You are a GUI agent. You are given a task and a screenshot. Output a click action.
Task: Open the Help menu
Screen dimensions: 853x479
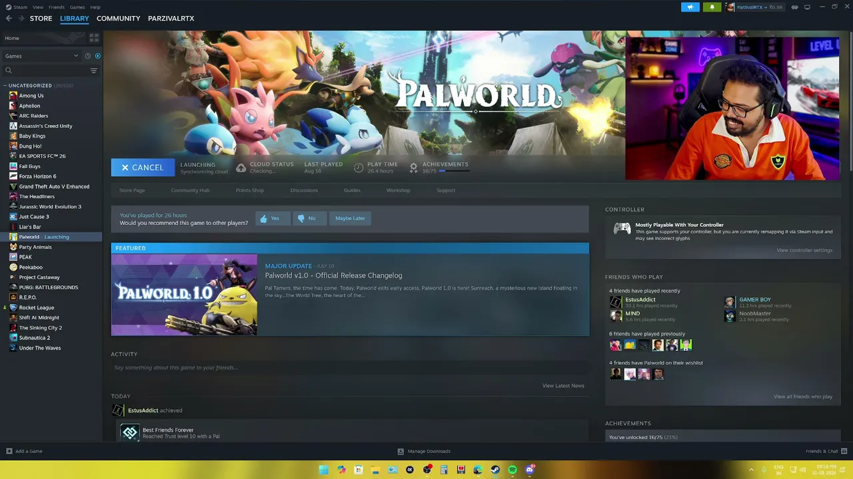tap(95, 7)
